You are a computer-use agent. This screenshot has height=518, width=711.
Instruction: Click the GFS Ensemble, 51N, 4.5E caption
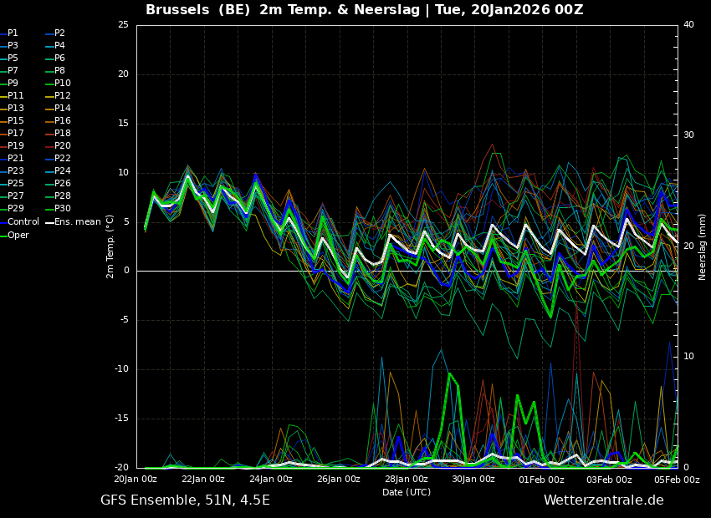[x=185, y=500]
